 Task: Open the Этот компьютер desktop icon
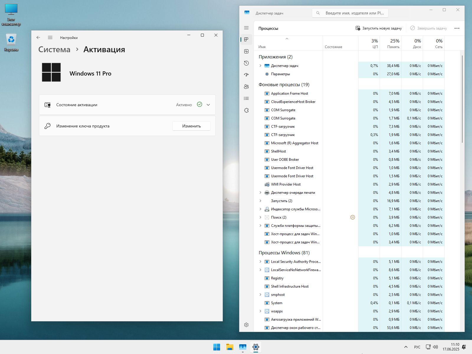[11, 15]
